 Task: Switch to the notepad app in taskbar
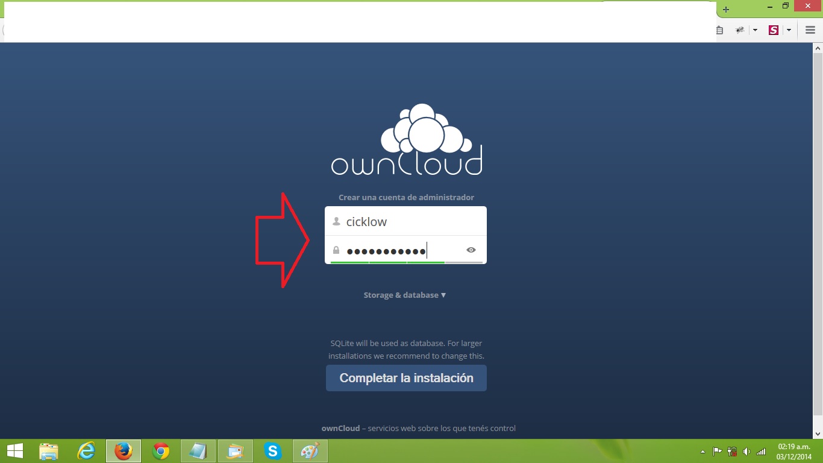[198, 451]
